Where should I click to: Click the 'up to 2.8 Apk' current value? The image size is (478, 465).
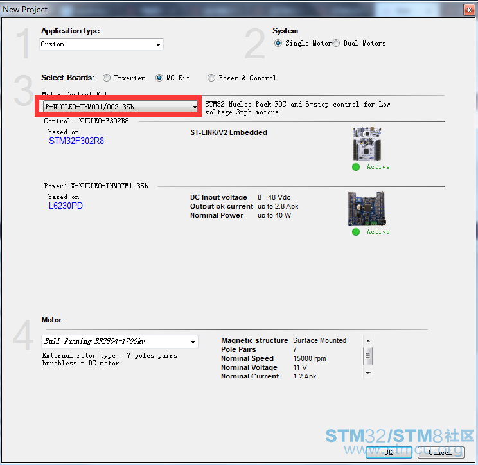tap(278, 206)
